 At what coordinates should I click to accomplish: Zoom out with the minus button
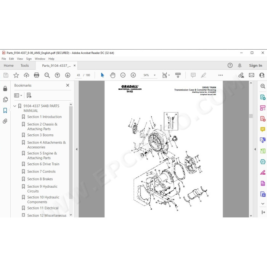click(x=123, y=75)
